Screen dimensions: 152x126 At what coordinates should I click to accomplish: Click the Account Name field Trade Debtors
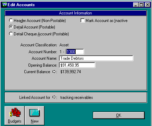96,58
